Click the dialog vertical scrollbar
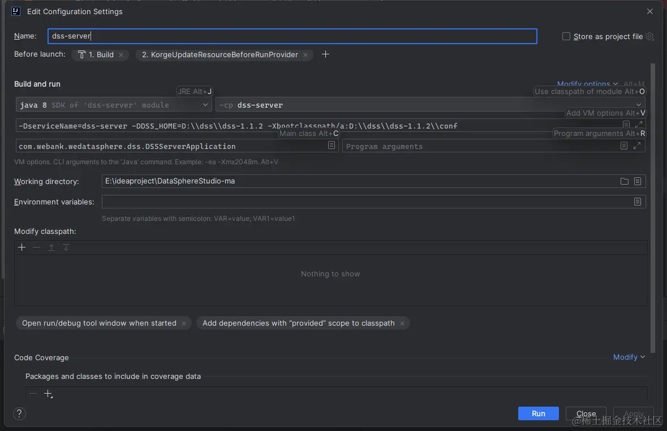The height and width of the screenshot is (431, 667). [x=652, y=208]
